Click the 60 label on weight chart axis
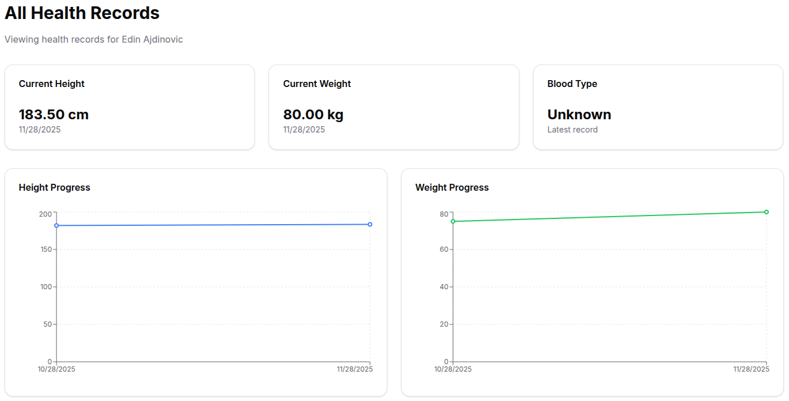Image resolution: width=789 pixels, height=401 pixels. tap(444, 249)
